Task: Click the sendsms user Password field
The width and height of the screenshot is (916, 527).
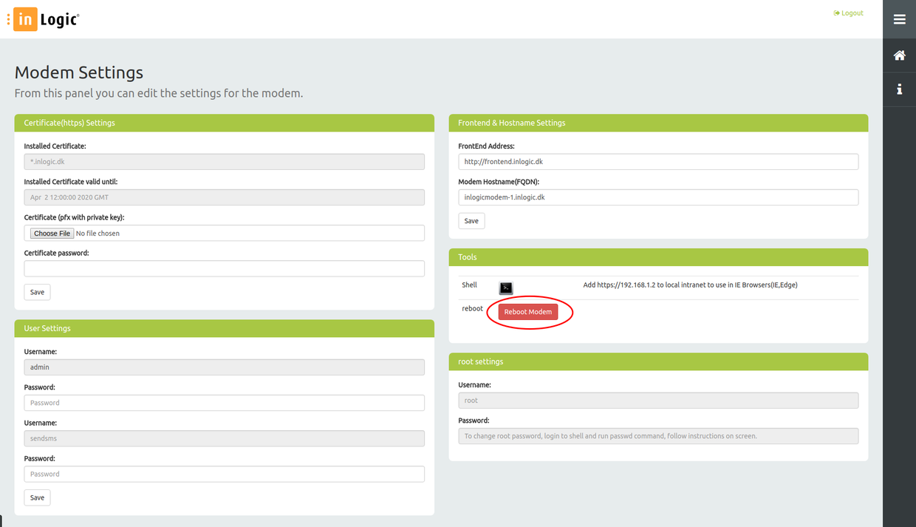Action: pyautogui.click(x=224, y=474)
